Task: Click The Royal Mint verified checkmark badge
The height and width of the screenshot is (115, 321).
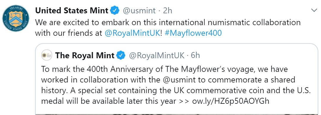Action: (121, 55)
